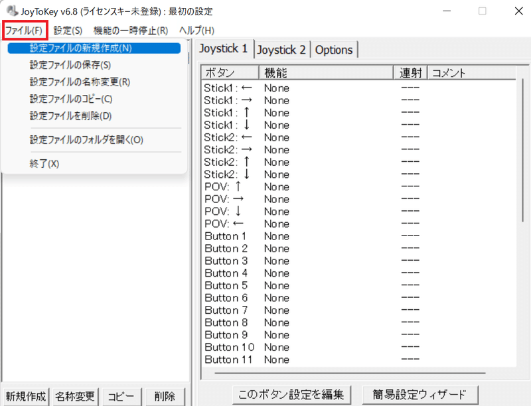The image size is (531, 406).
Task: Select the Stick2: ← row
Action: (359, 137)
